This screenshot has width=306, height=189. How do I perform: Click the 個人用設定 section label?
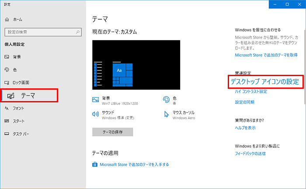click(14, 44)
